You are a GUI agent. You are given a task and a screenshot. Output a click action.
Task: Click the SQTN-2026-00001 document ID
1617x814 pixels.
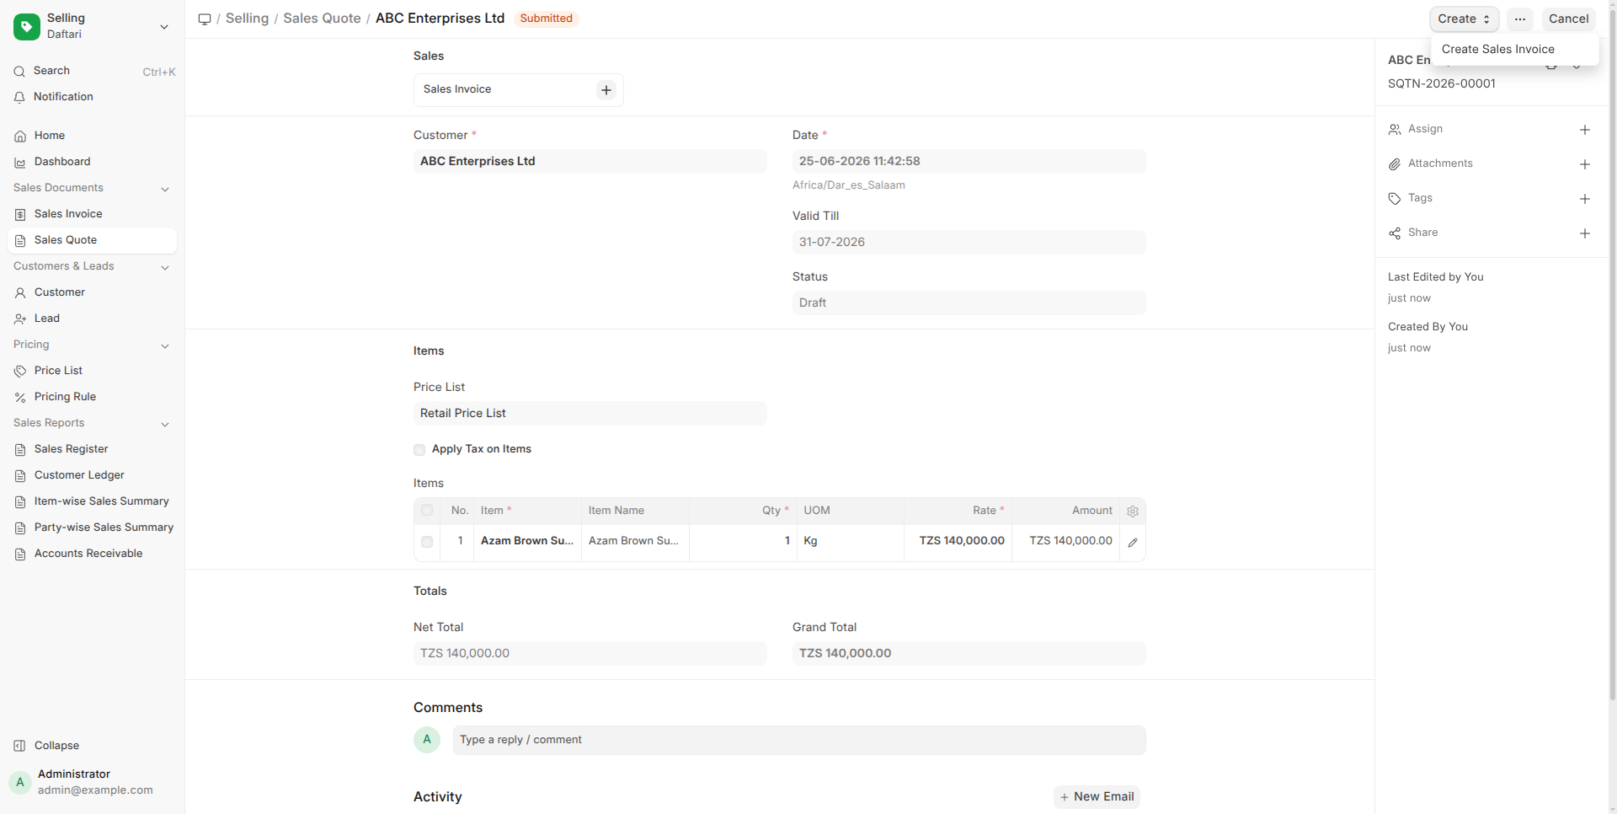(1442, 83)
